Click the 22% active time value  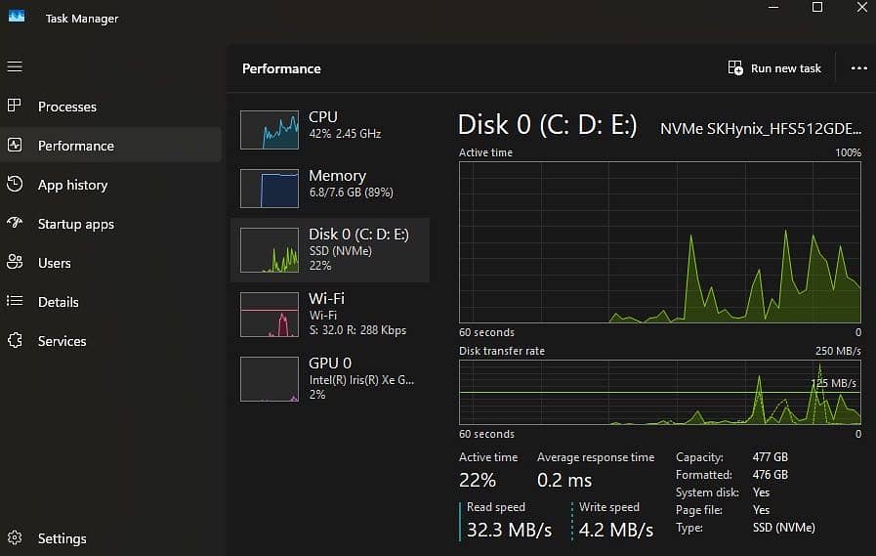(x=478, y=480)
